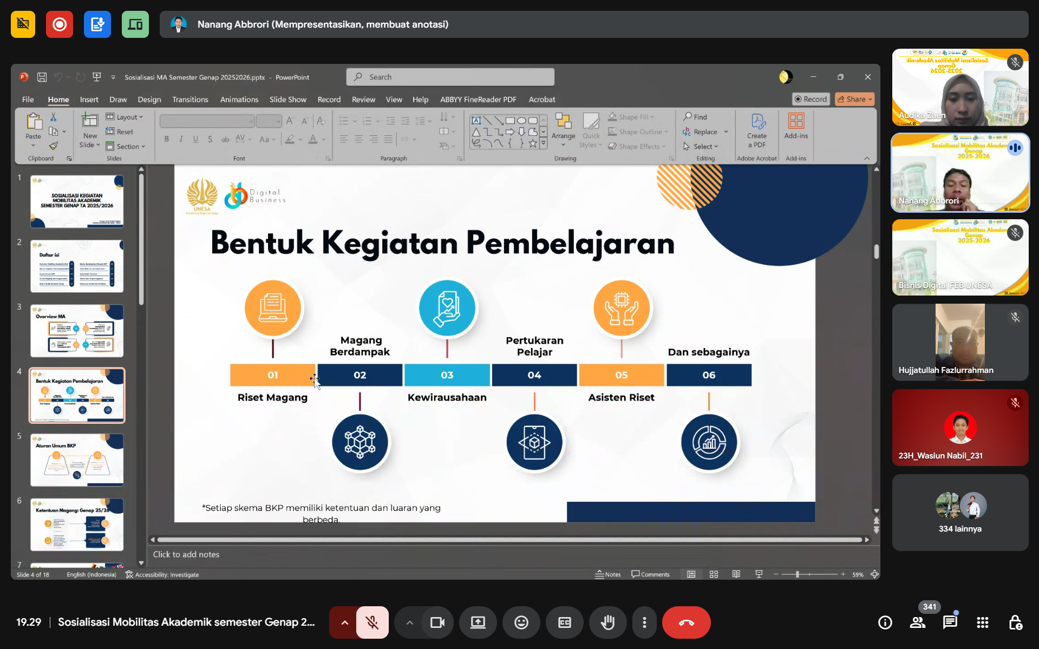Expand audio settings arrow beside microphone

[344, 622]
